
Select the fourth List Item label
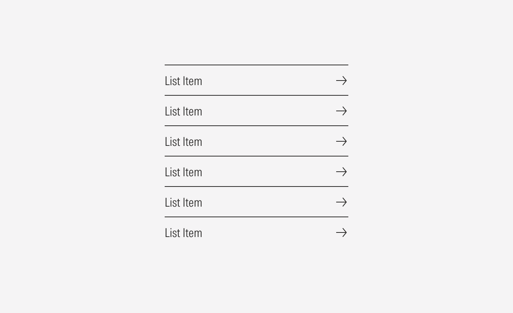[183, 172]
